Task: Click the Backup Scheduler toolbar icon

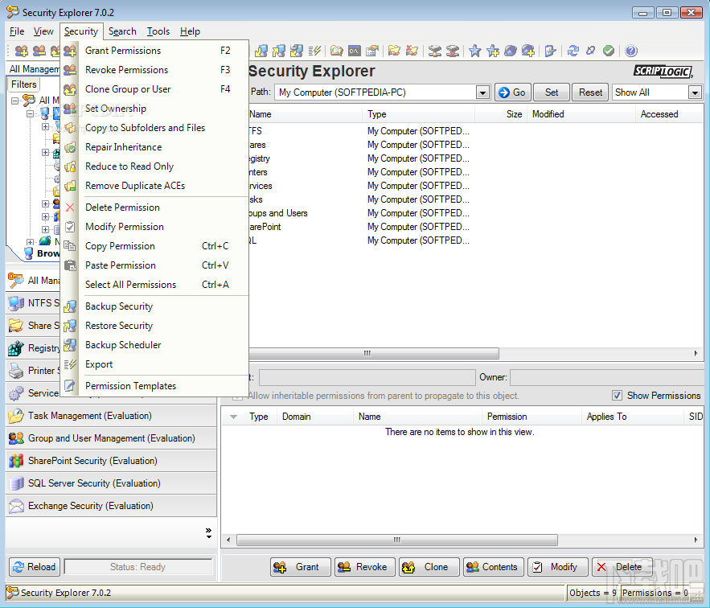Action: click(x=297, y=51)
